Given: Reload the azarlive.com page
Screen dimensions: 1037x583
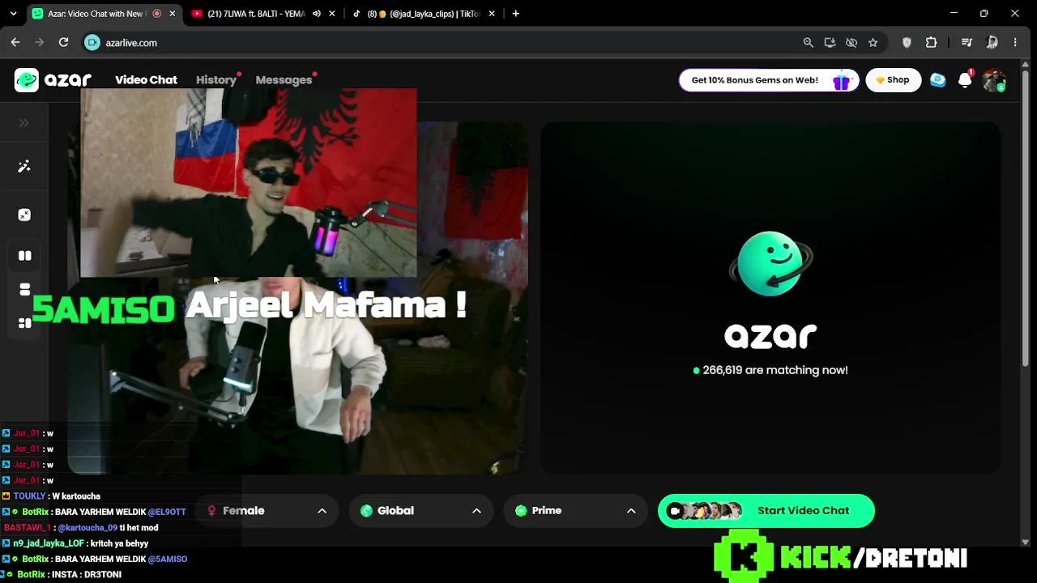Looking at the screenshot, I should 63,43.
